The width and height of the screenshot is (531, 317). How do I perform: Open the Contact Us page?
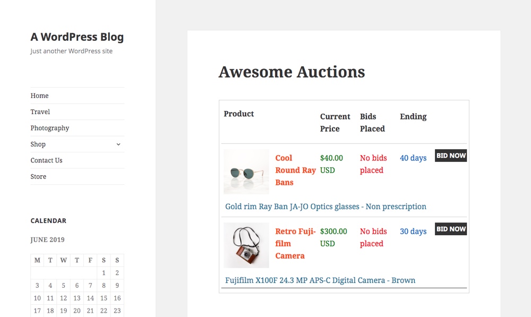[x=46, y=160]
